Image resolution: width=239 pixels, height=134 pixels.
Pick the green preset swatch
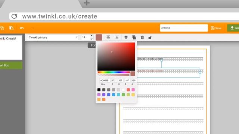point(123,95)
